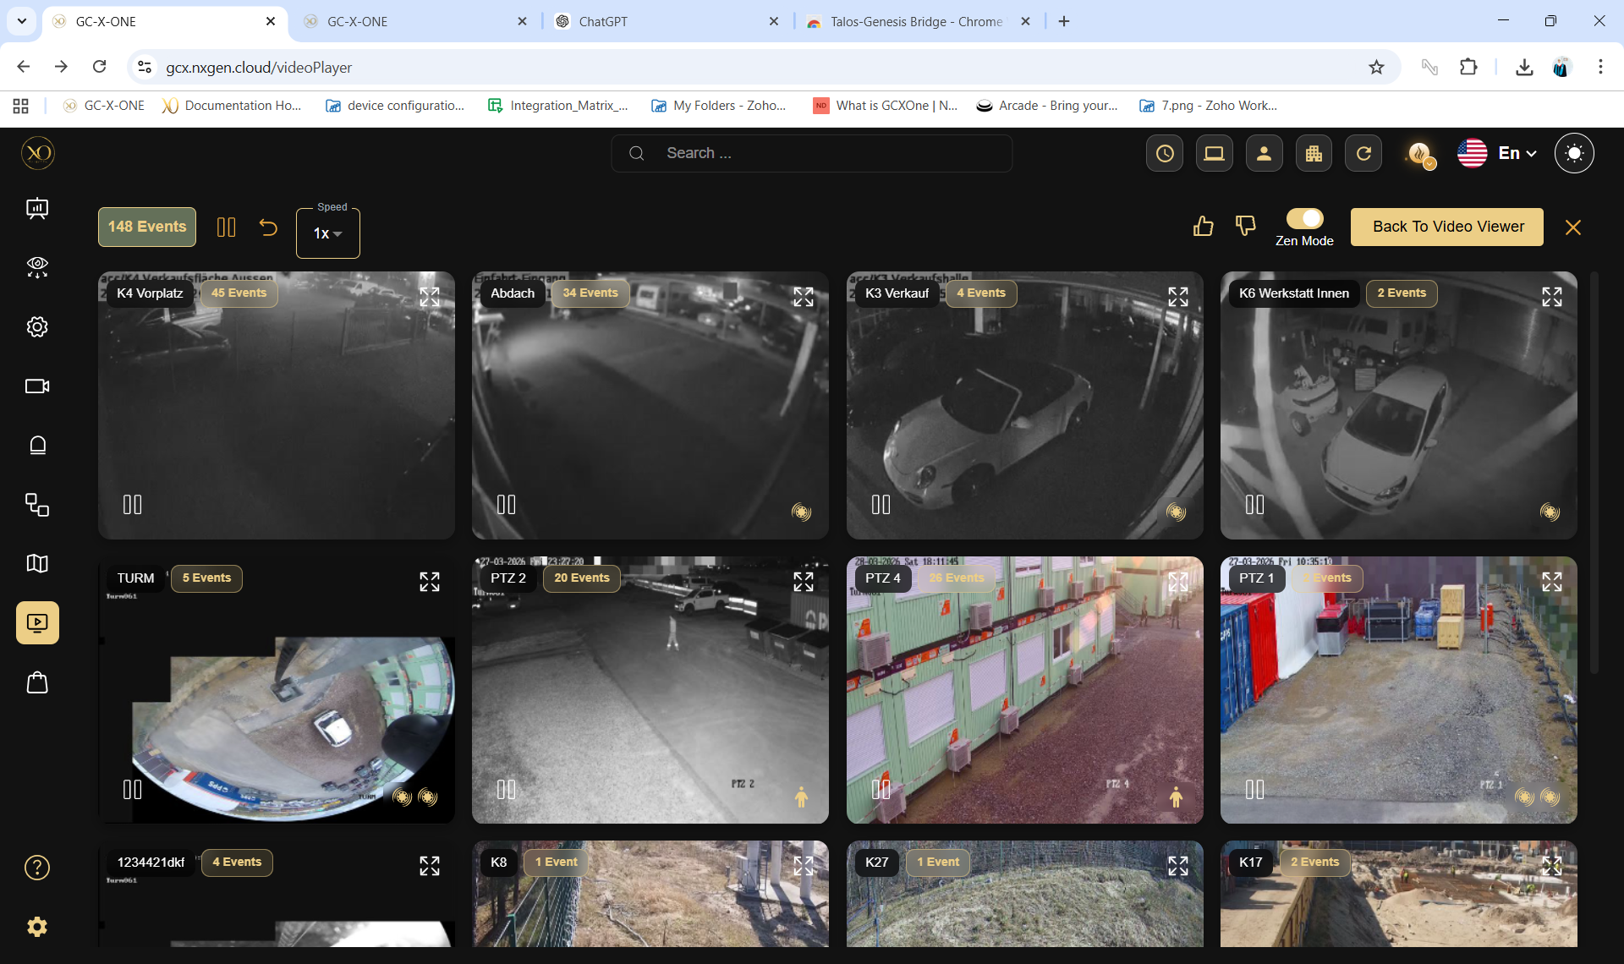
Task: Switch to the second GC-X-ONE tab
Action: pyautogui.click(x=416, y=21)
